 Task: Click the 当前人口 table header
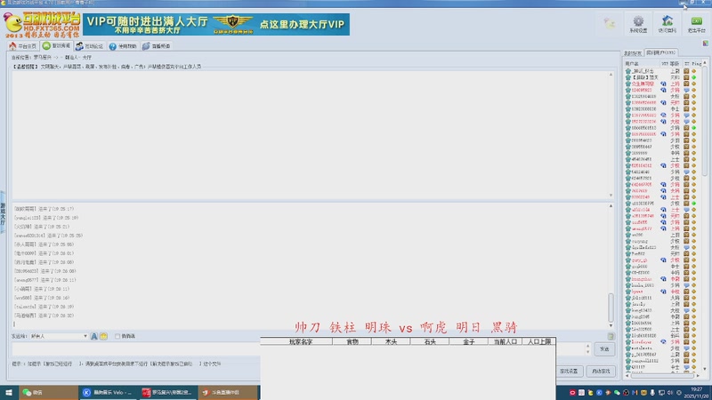click(x=505, y=341)
